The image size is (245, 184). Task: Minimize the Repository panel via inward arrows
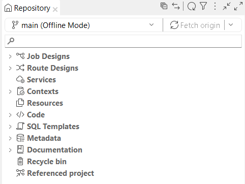227,6
